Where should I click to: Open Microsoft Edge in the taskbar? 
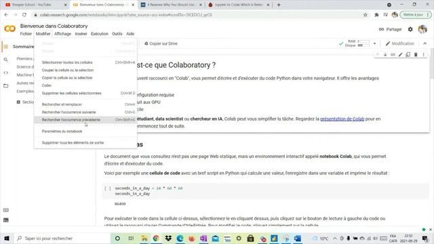pos(180,238)
